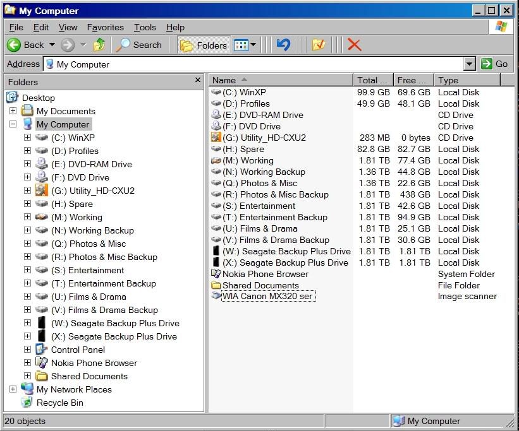Sort by the Name column header

tap(281, 80)
